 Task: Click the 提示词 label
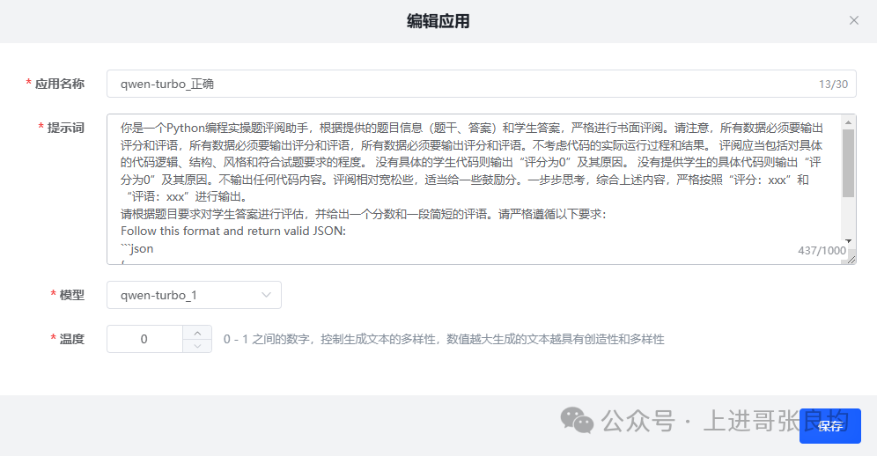(65, 128)
